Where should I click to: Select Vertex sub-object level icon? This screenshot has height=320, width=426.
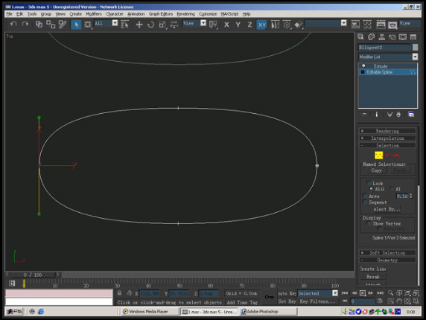[378, 156]
